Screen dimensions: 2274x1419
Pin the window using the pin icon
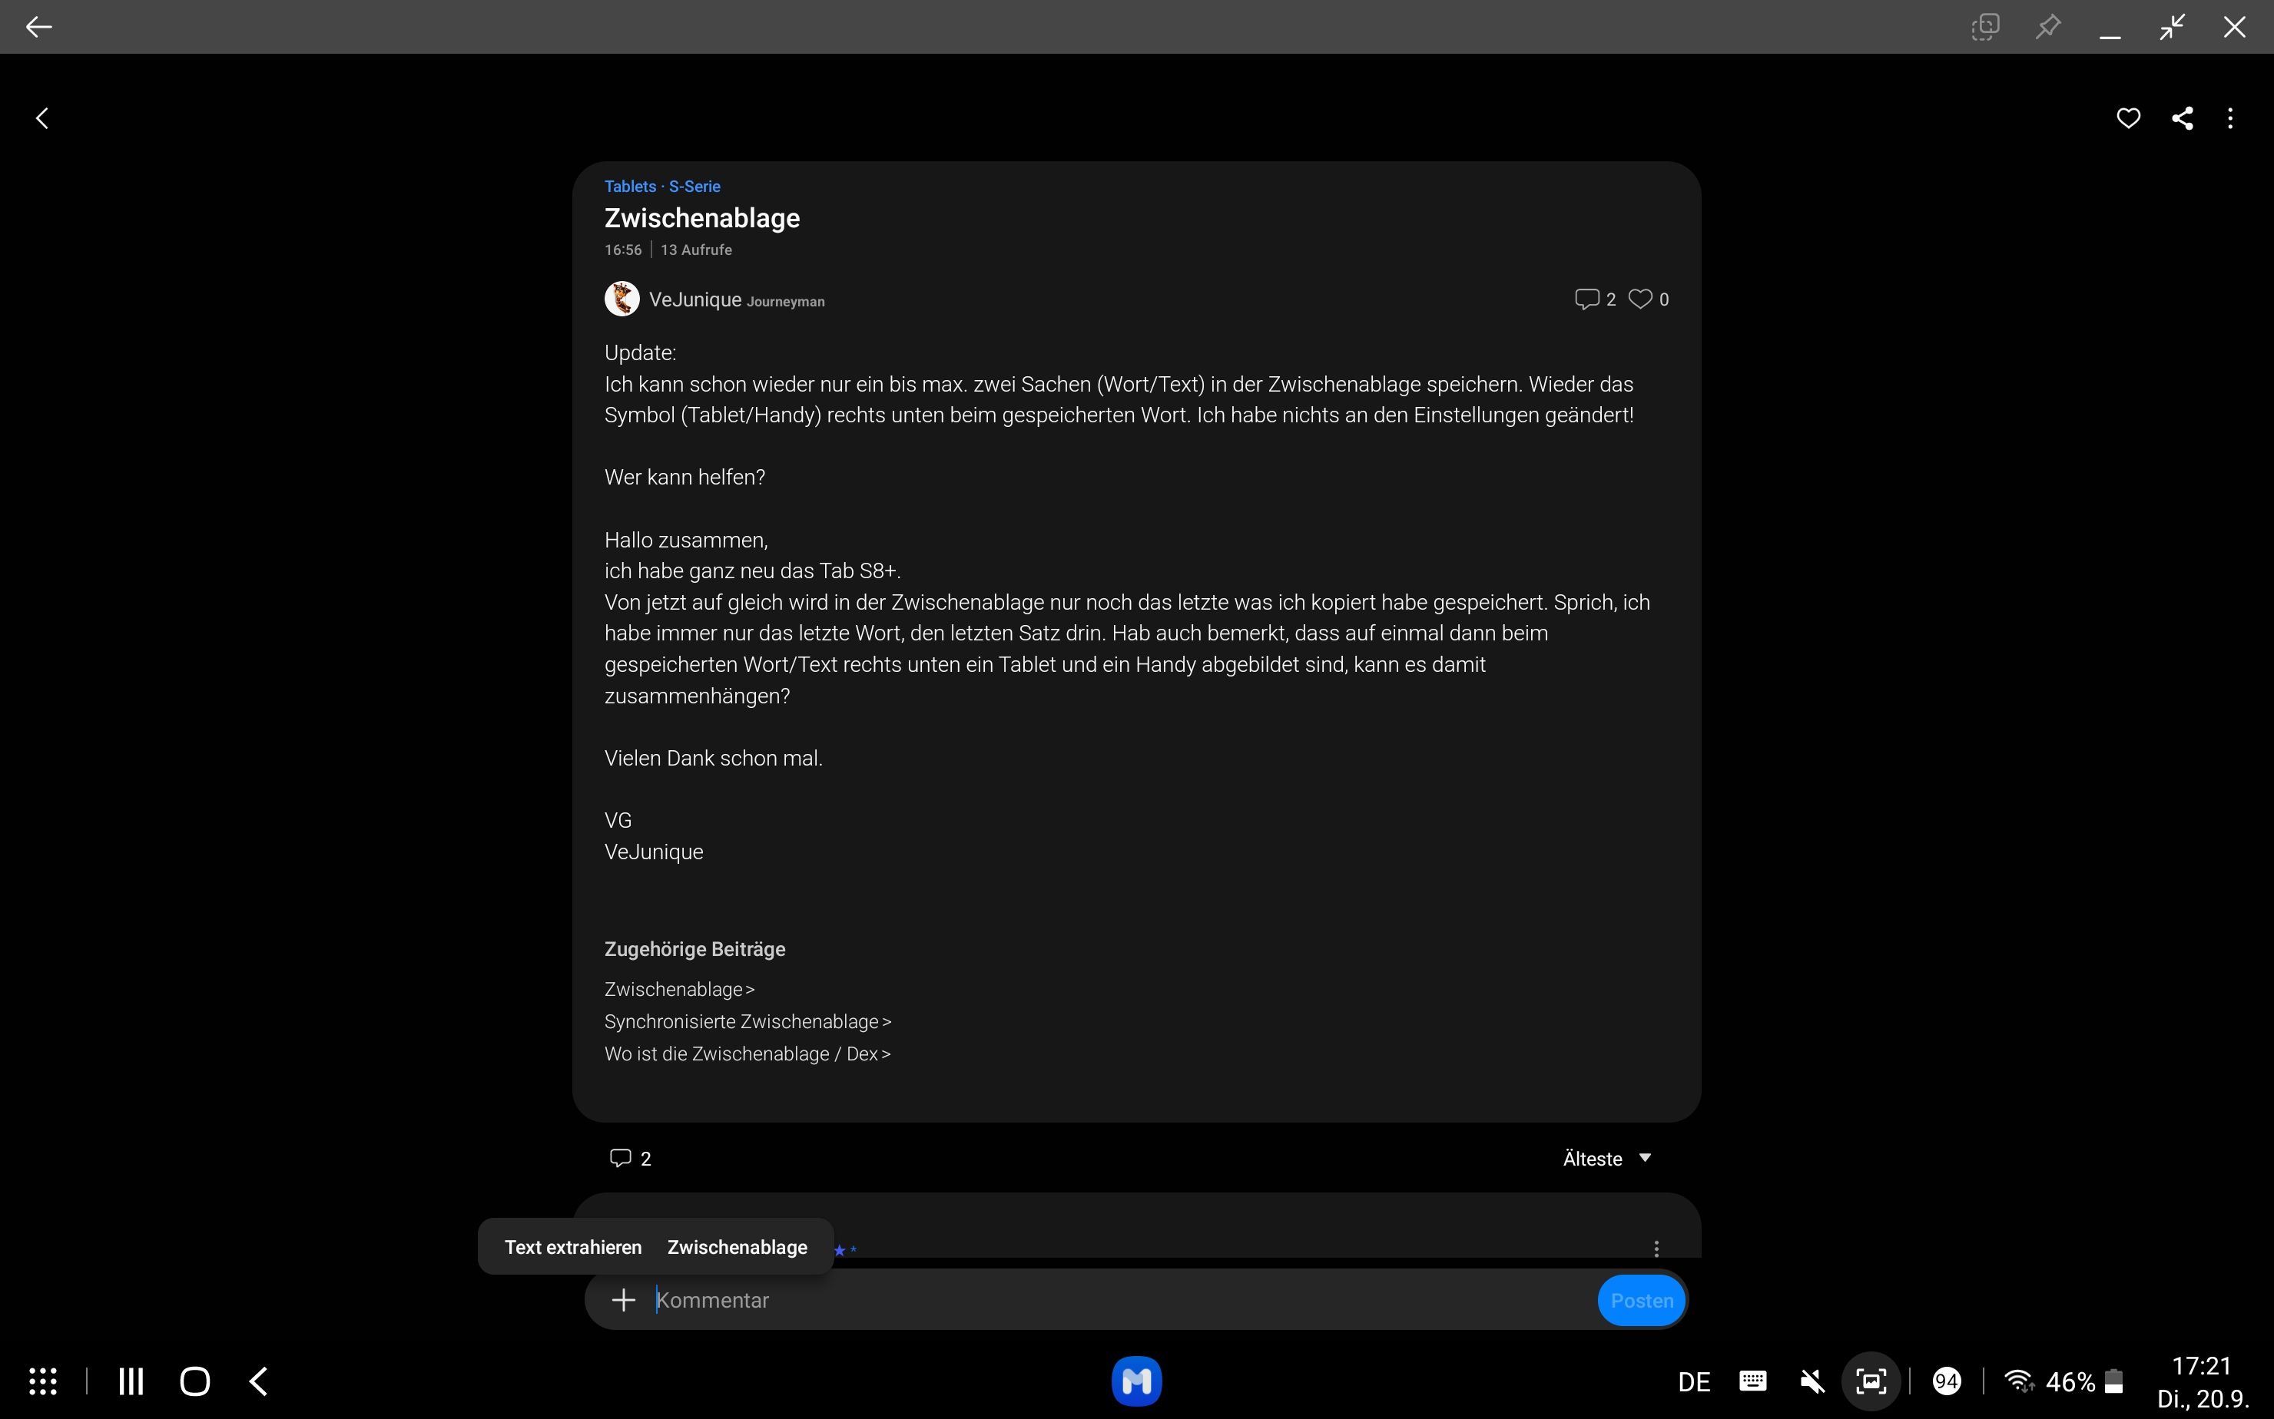click(x=2049, y=26)
